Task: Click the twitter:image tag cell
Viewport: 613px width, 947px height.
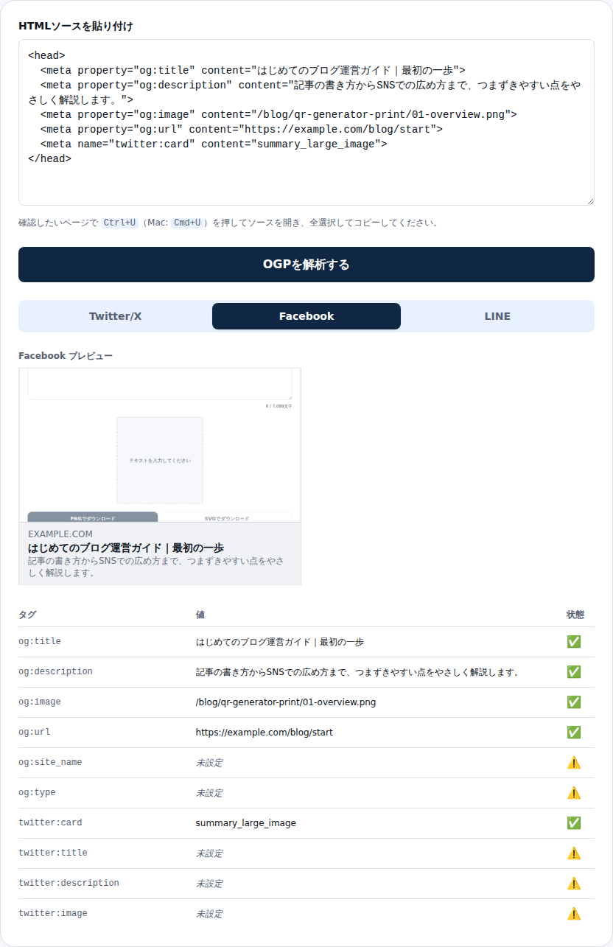Action: click(x=53, y=914)
